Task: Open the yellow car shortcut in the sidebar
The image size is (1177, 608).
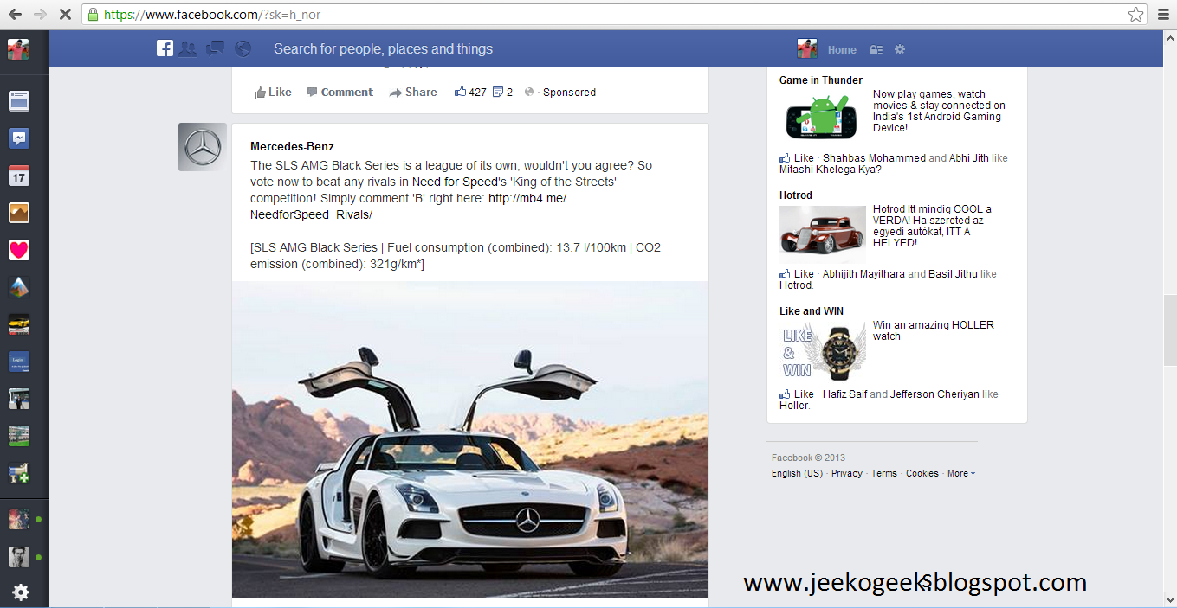Action: tap(19, 324)
